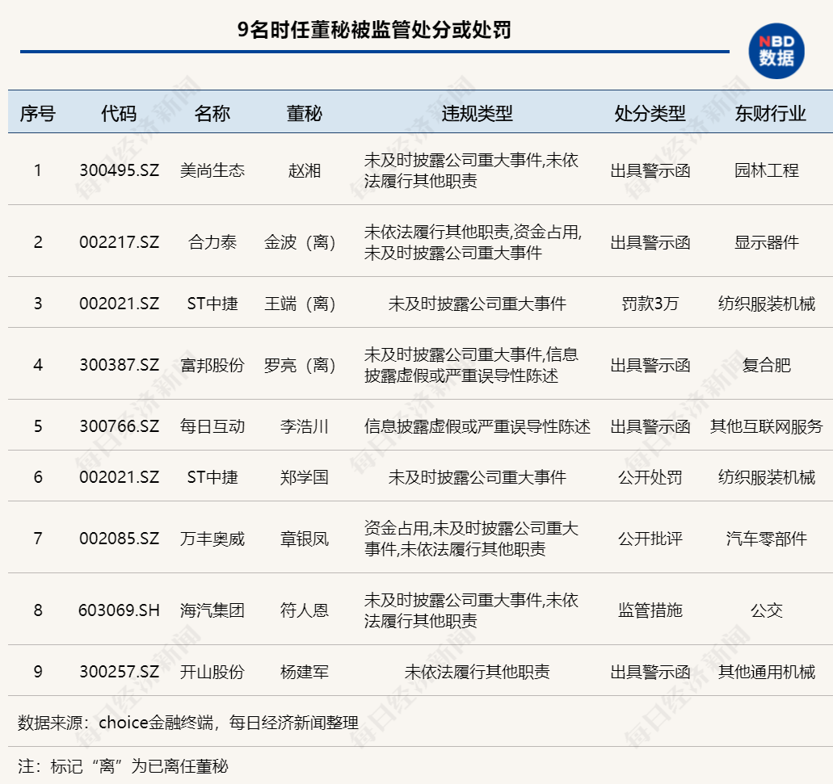Screen dimensions: 833x784
Task: Click stock code 002217.SZ
Action: coord(119,242)
